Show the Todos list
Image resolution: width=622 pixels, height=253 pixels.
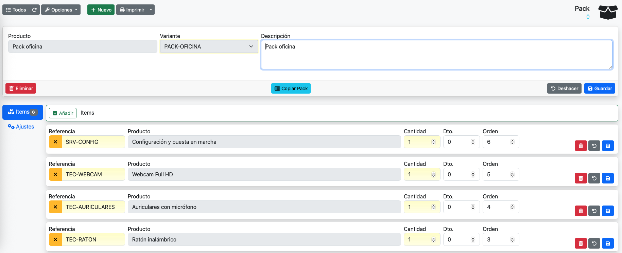click(16, 10)
